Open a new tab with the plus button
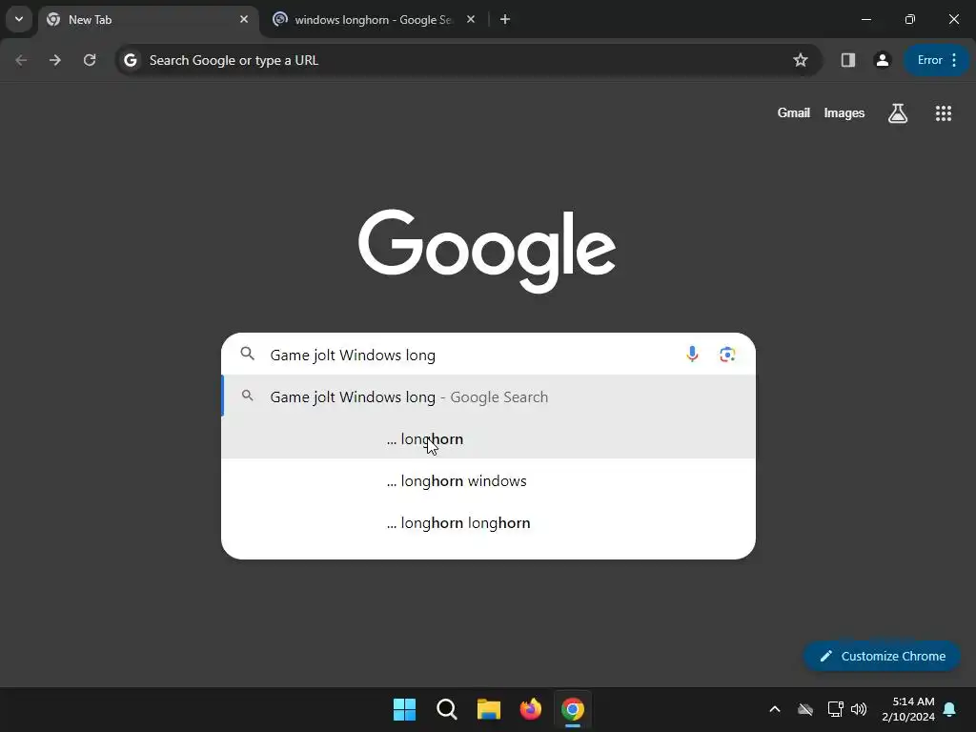Viewport: 976px width, 732px height. tap(505, 19)
